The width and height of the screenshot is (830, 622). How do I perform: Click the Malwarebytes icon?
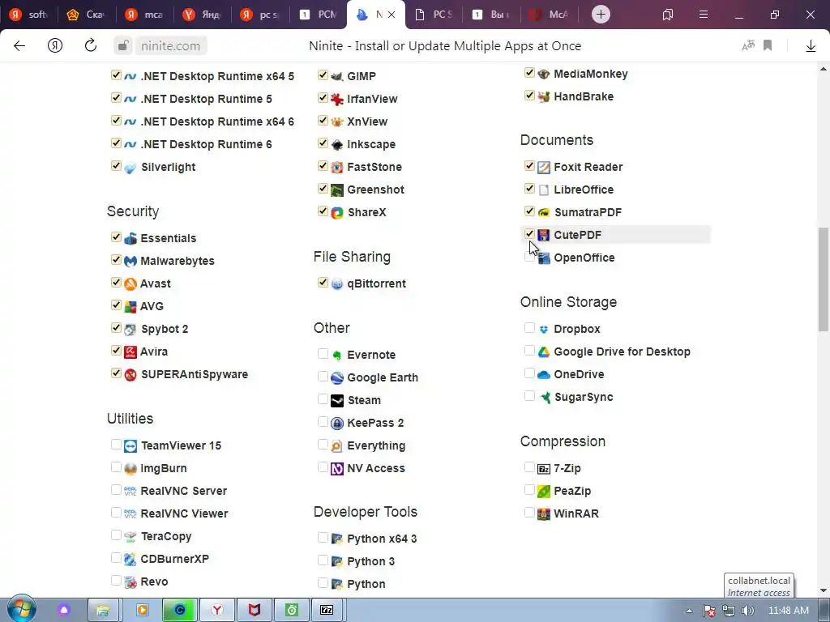[130, 262]
